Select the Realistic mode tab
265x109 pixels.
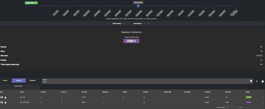click(19, 80)
